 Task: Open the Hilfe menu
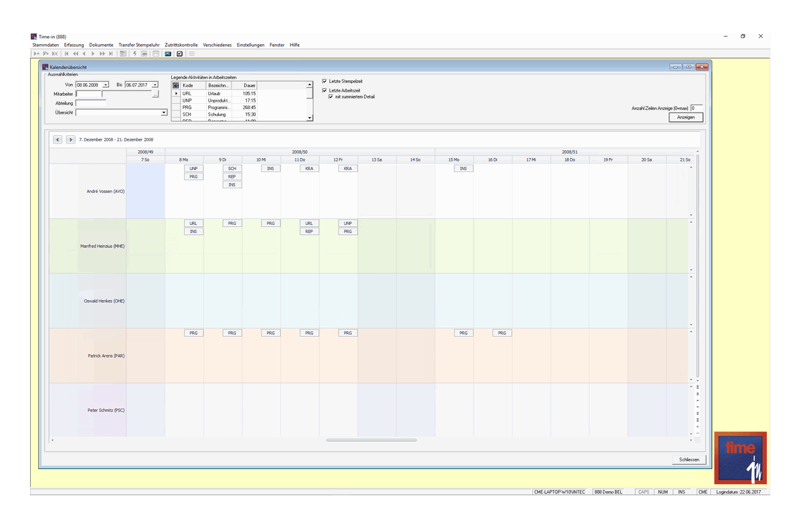point(294,45)
